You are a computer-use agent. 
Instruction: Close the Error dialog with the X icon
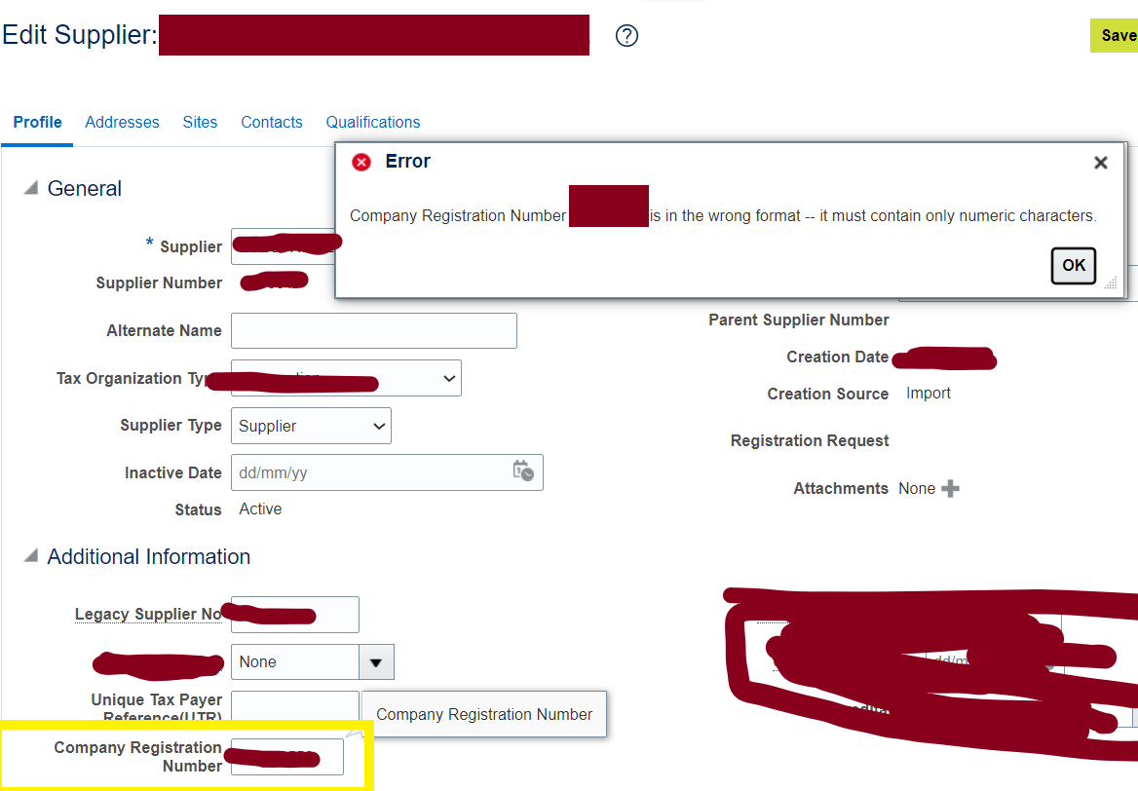tap(1100, 163)
